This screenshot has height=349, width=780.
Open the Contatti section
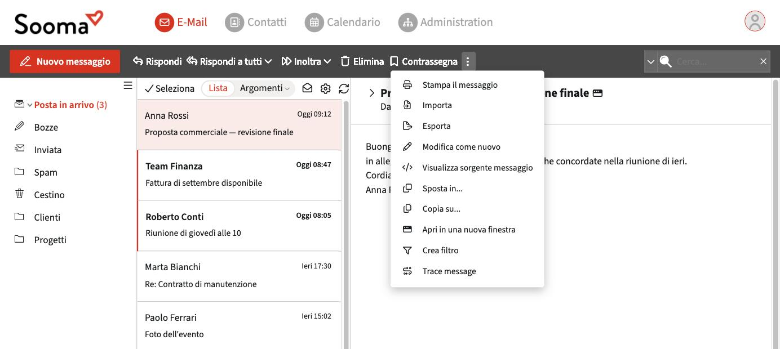pos(256,22)
